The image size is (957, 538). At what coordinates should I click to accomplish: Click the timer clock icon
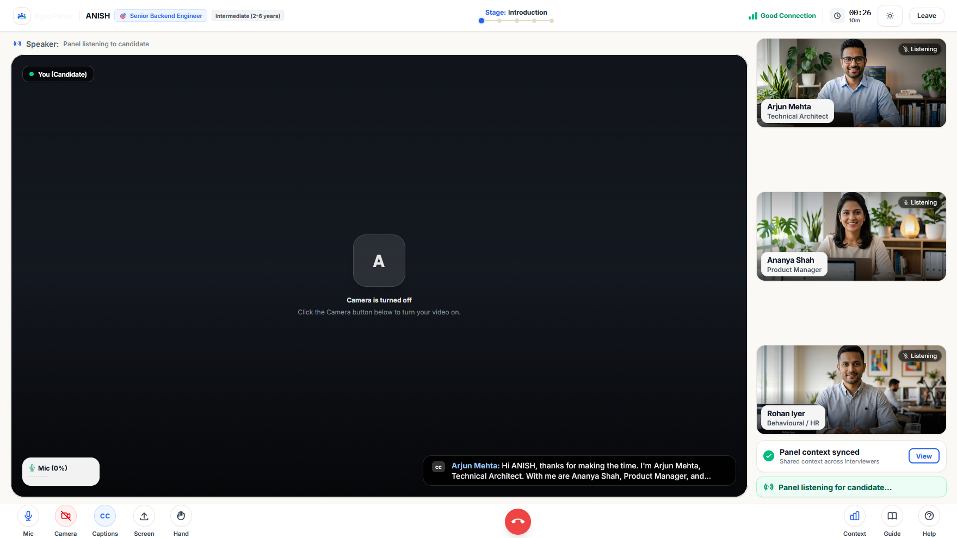point(837,16)
